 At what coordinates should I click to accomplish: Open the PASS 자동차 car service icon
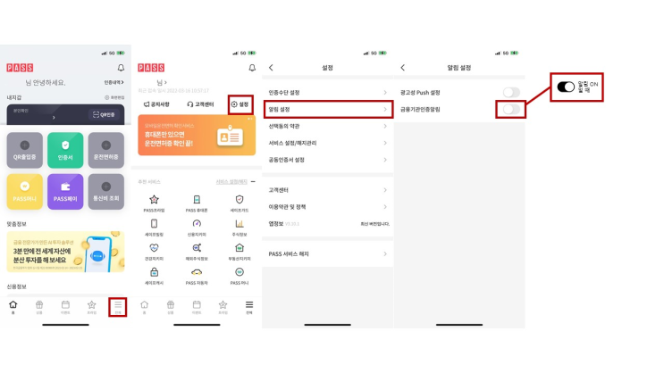coord(197,276)
